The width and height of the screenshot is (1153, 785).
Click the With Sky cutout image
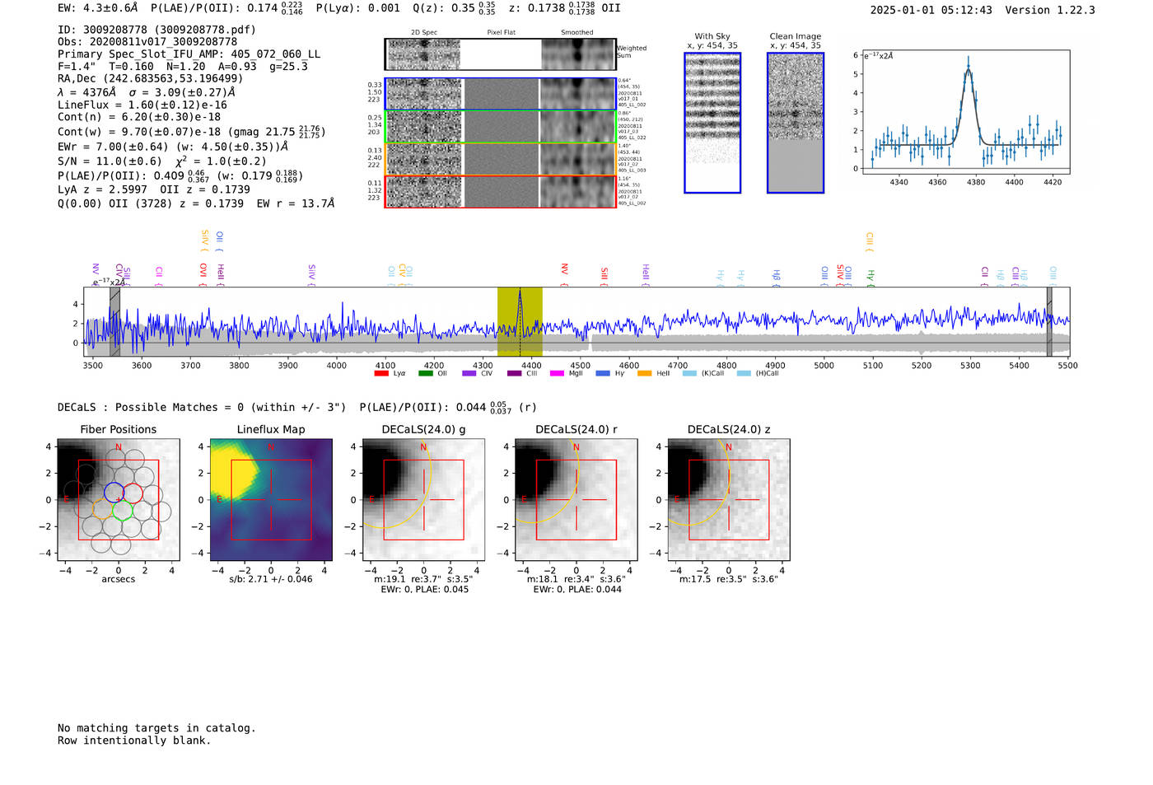coord(712,123)
